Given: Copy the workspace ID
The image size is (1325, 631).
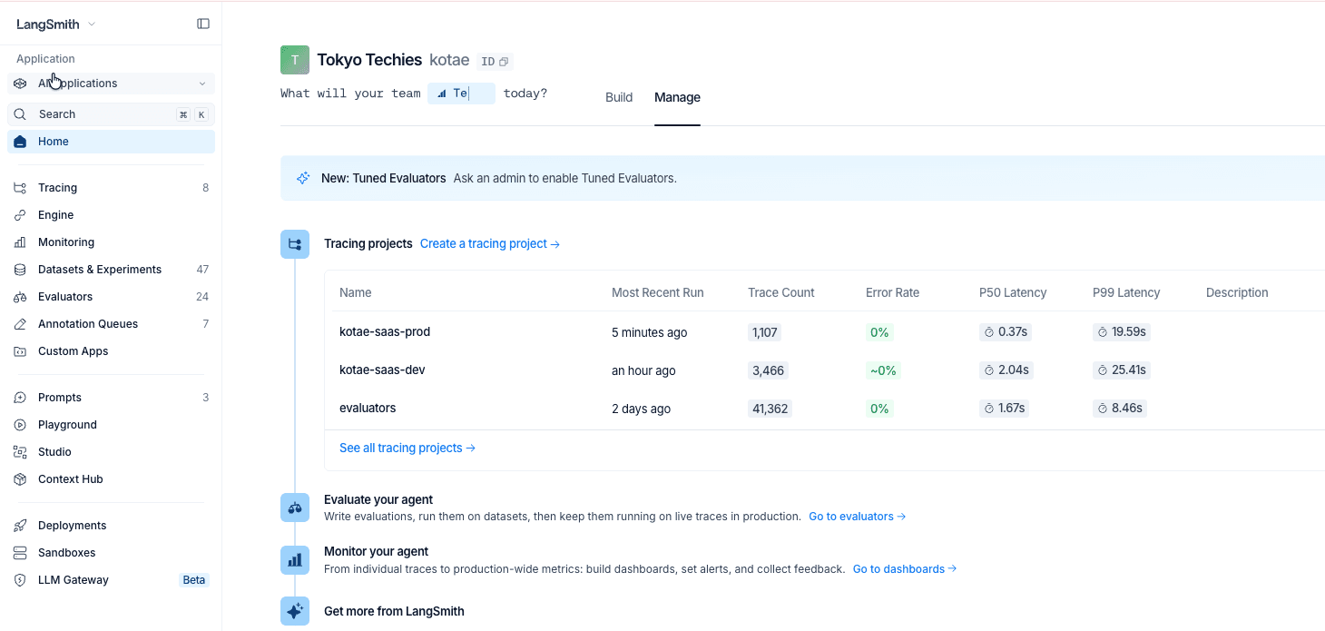Looking at the screenshot, I should coord(495,62).
